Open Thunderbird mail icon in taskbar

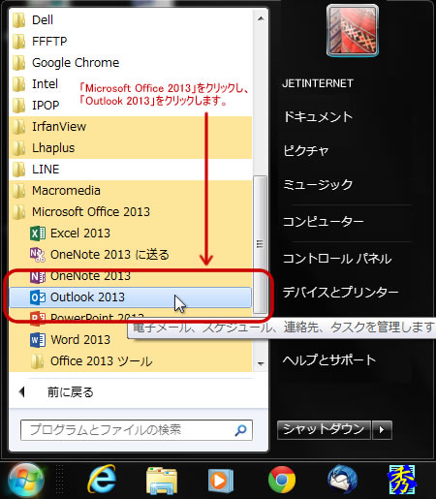click(x=342, y=480)
